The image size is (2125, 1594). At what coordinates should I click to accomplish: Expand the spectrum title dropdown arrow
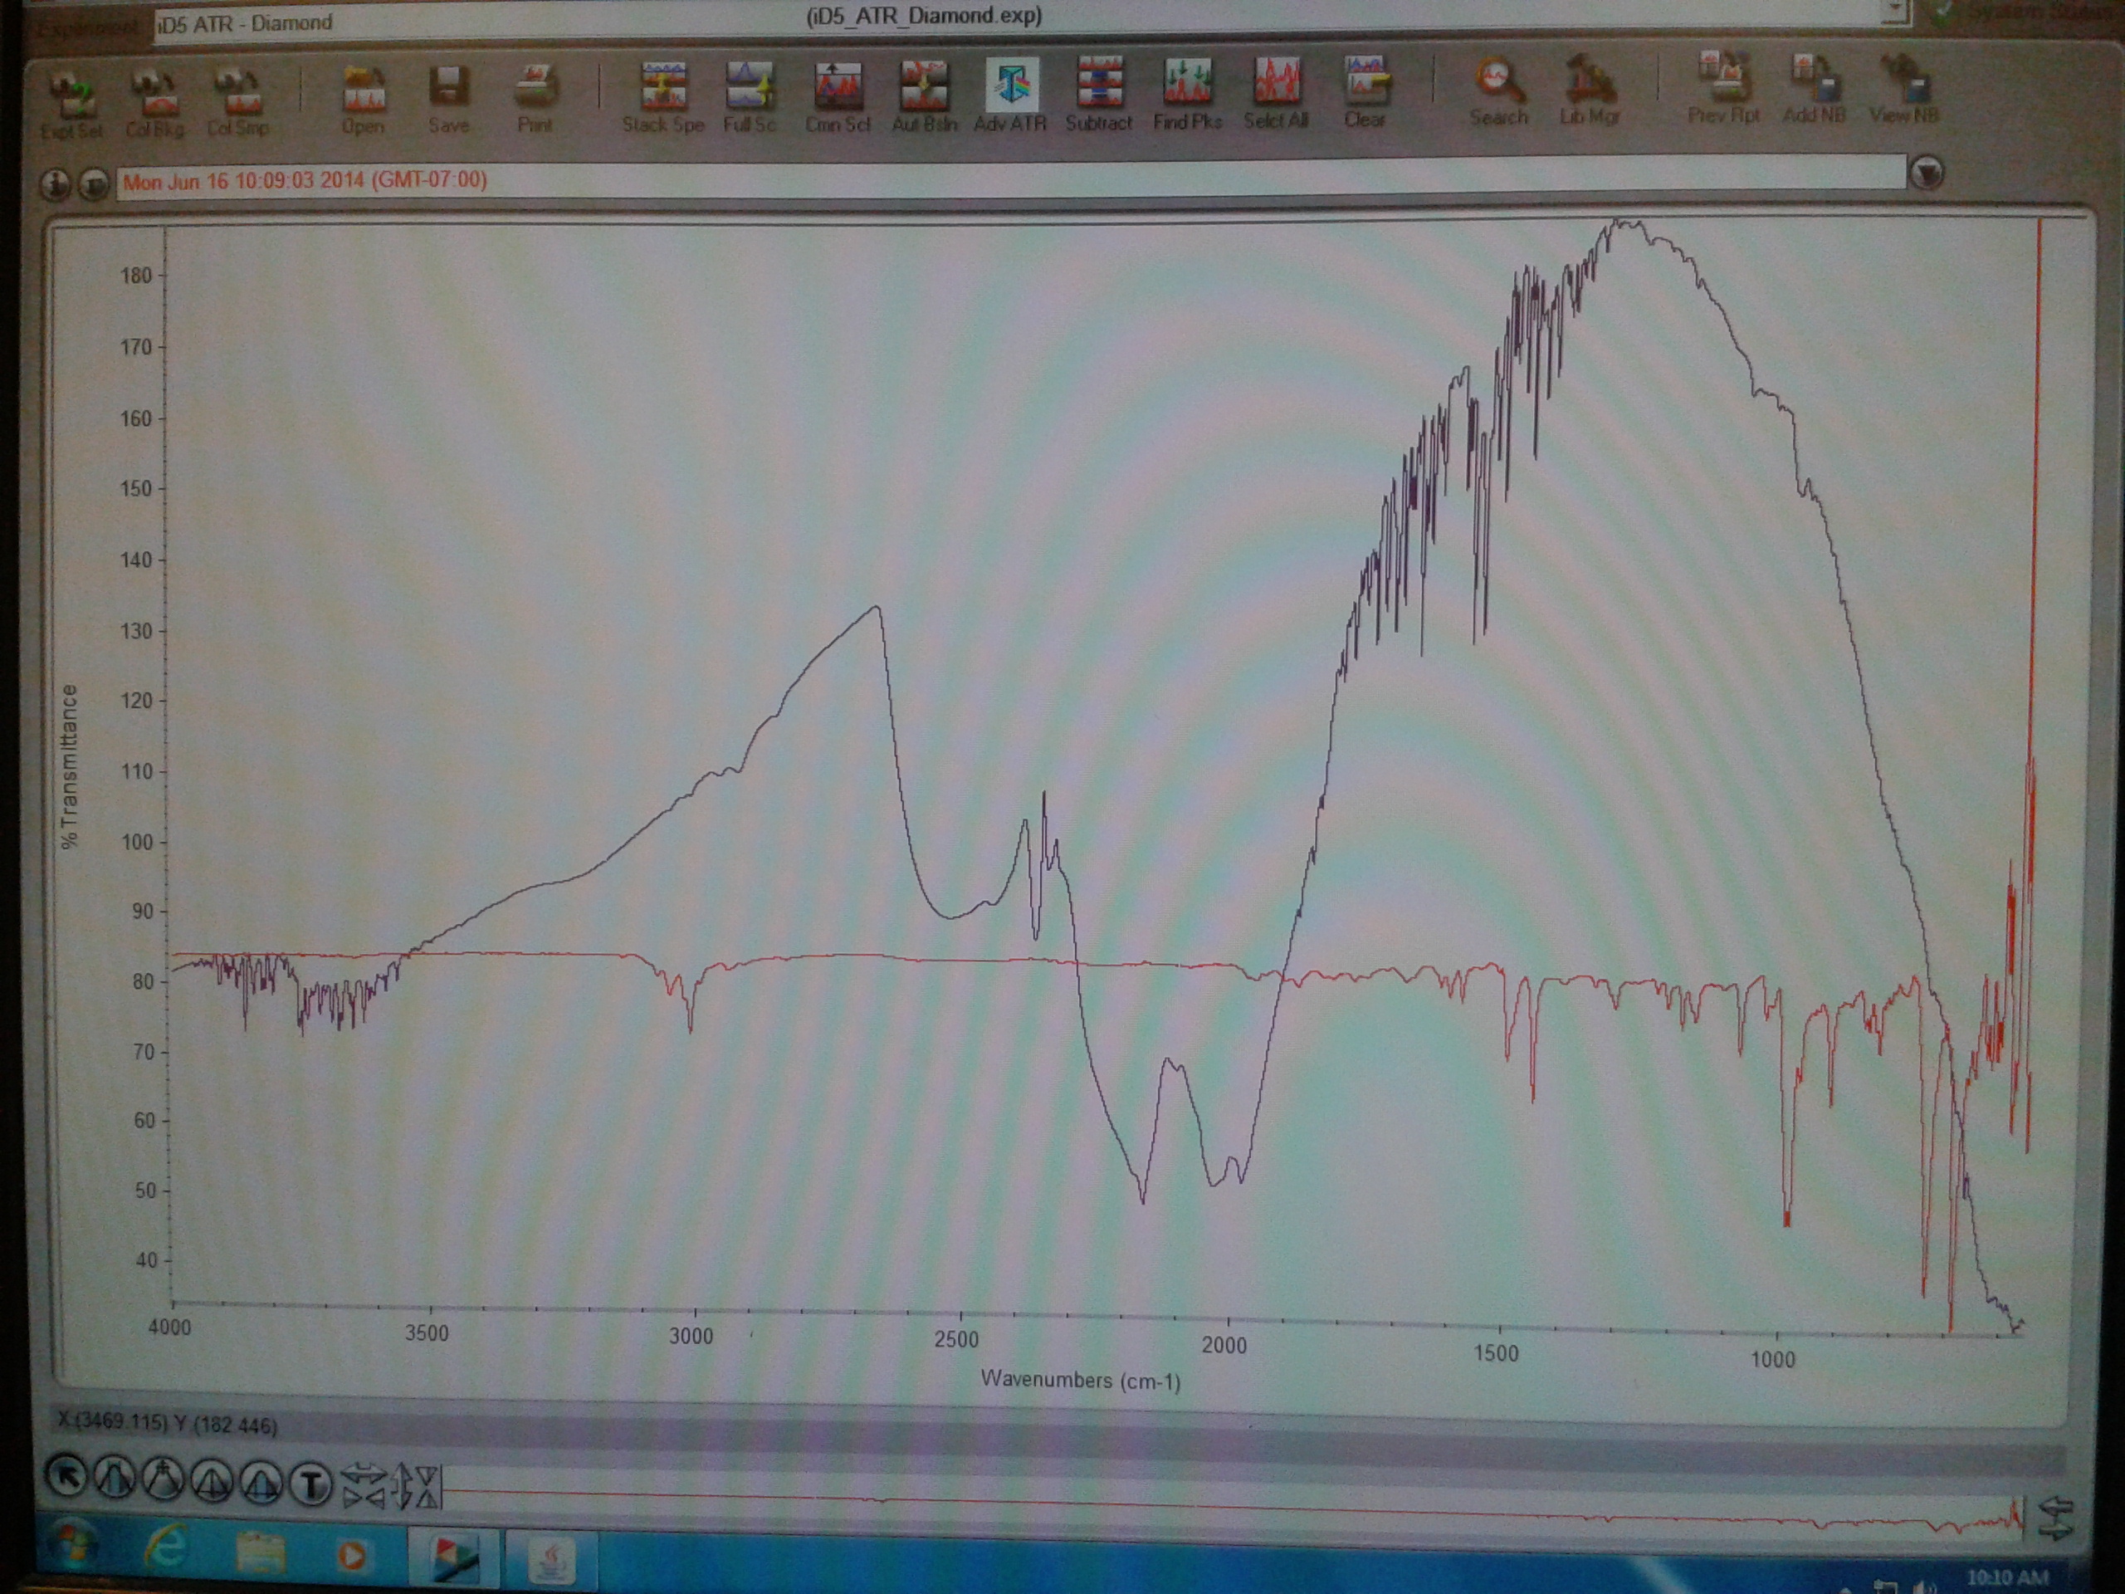pyautogui.click(x=1926, y=173)
